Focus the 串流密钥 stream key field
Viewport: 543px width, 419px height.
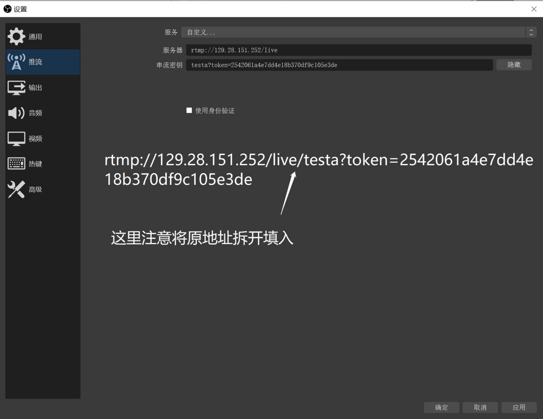[x=339, y=65]
